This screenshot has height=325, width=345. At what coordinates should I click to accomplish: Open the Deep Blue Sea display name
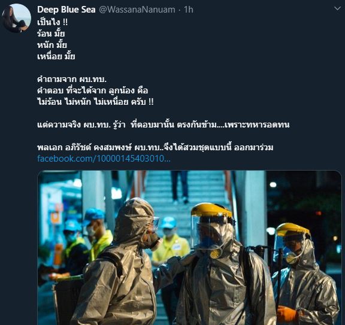[66, 10]
